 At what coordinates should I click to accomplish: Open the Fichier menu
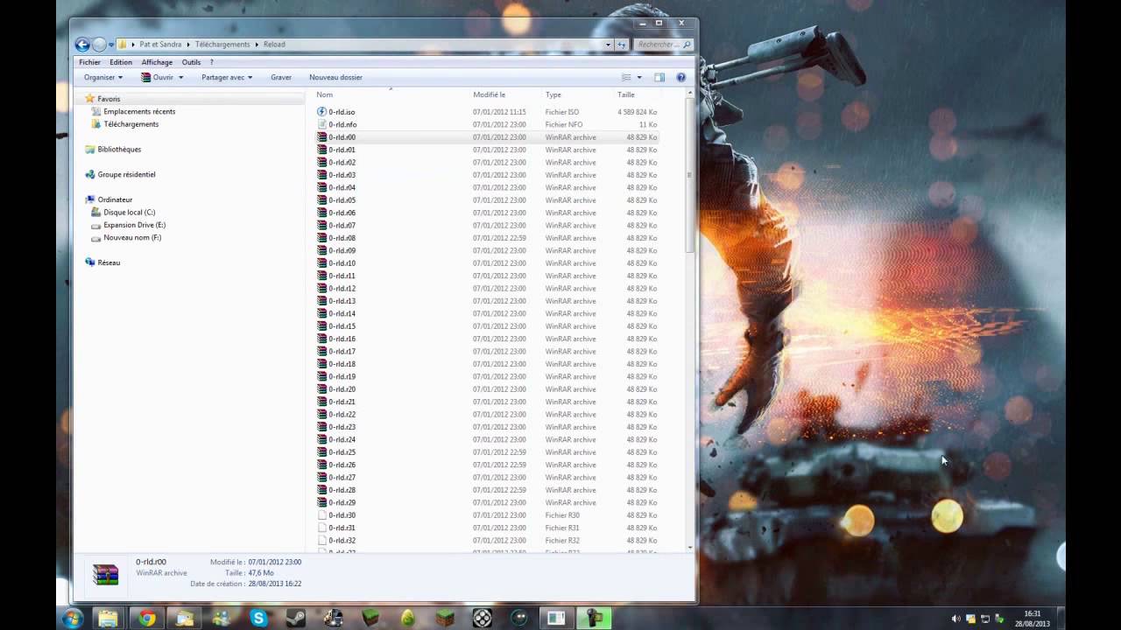(x=89, y=62)
